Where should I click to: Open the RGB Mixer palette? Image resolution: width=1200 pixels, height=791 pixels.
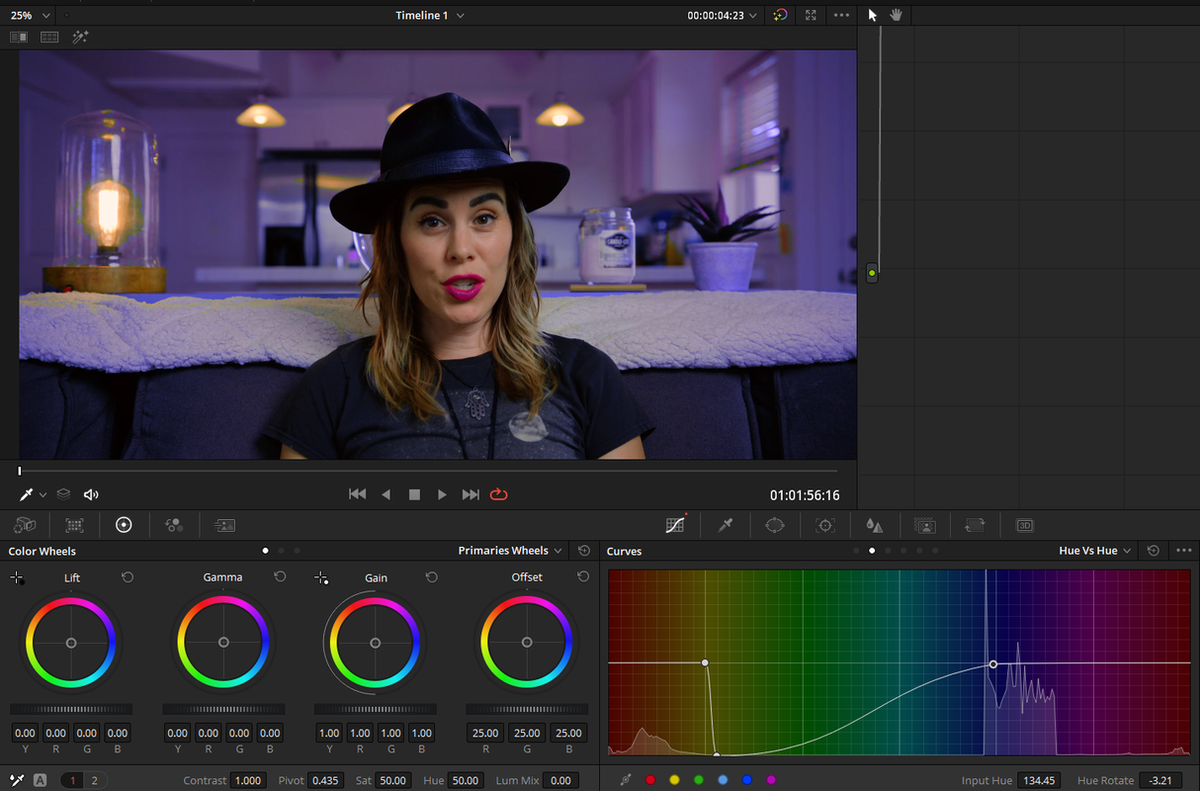174,525
